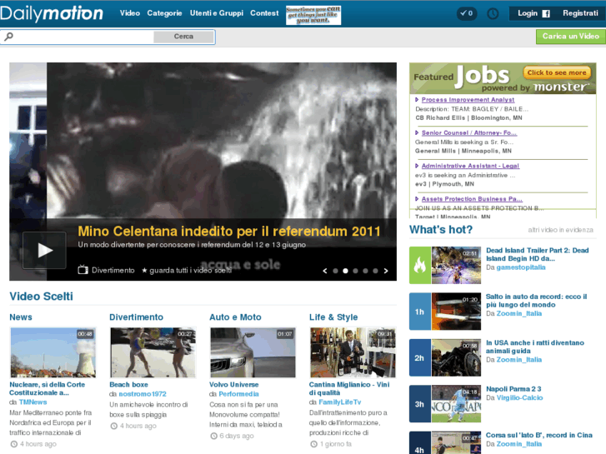
Task: Open 'Salto in auto da record' thumbnail
Action: pyautogui.click(x=456, y=312)
